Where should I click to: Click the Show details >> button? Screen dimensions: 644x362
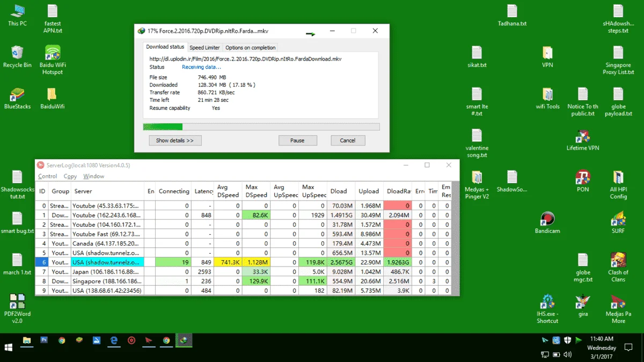click(x=175, y=141)
